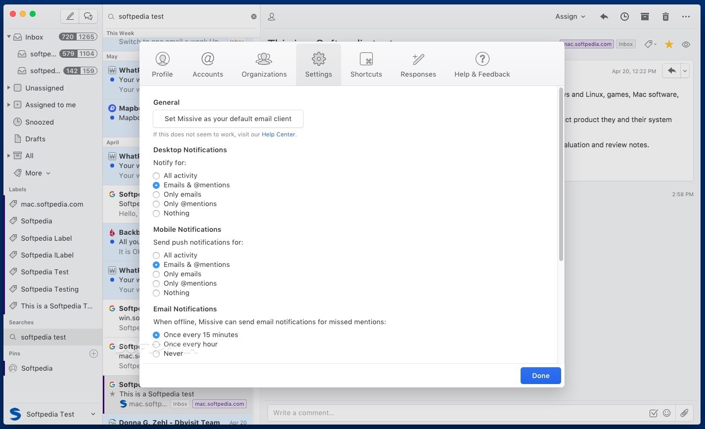The image size is (705, 429).
Task: Click the Softpedia Test label tag icon
Action: click(x=13, y=272)
